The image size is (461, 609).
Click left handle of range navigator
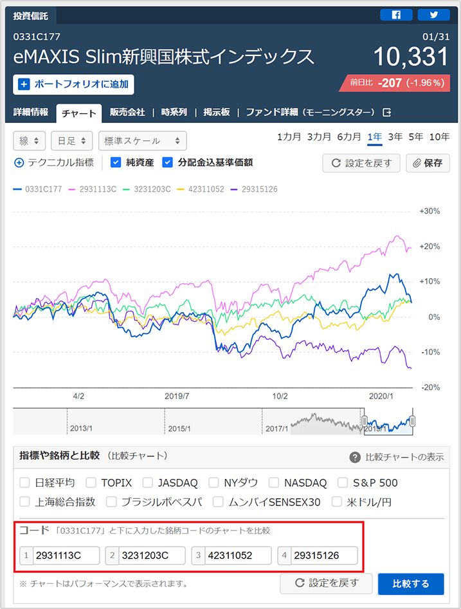(x=365, y=421)
